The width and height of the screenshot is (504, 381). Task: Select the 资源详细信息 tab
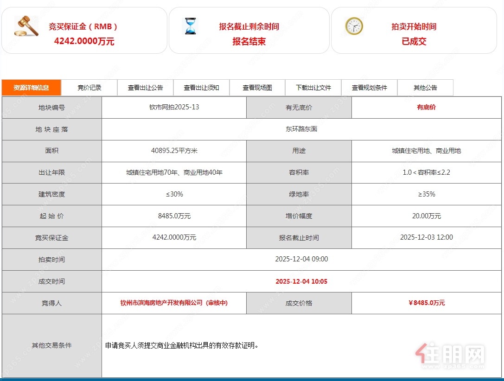31,88
